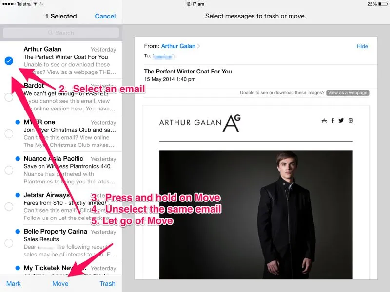
Task: Tap Move in the bottom toolbar
Action: tap(60, 283)
